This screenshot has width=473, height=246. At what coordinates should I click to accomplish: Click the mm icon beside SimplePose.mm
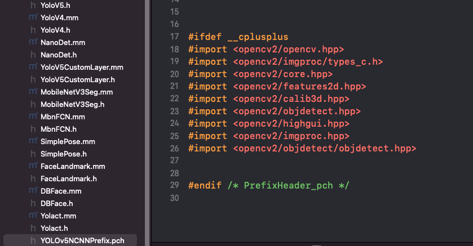[33, 141]
